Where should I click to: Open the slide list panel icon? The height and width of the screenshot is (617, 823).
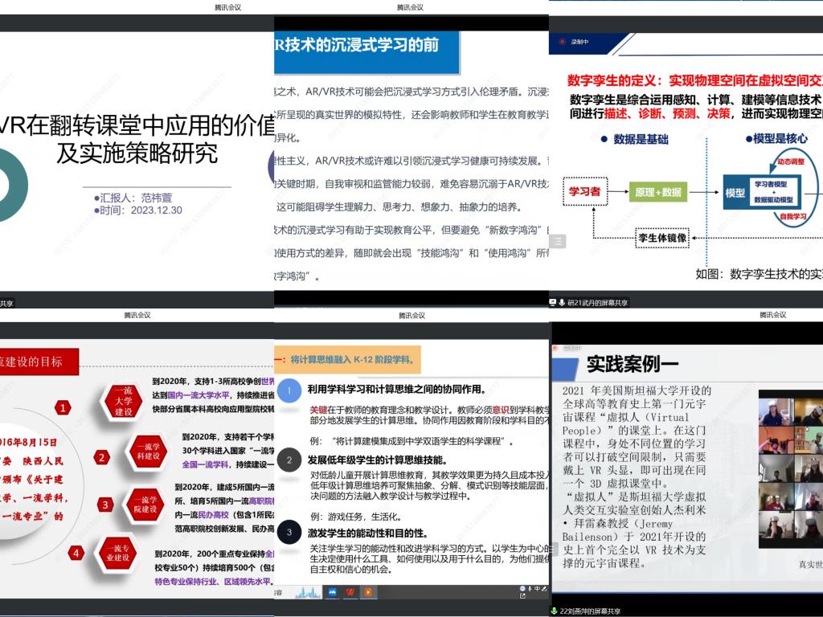(558, 241)
